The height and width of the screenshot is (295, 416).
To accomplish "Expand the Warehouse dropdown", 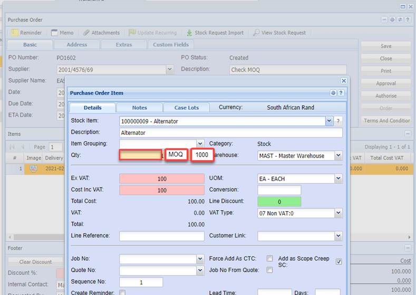I will point(338,156).
